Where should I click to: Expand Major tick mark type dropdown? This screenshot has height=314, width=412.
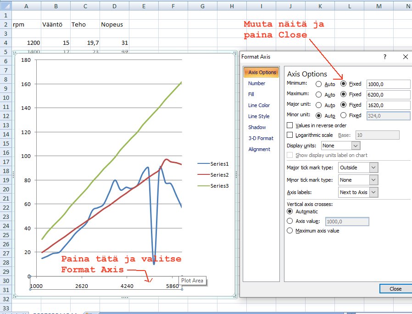tap(373, 168)
